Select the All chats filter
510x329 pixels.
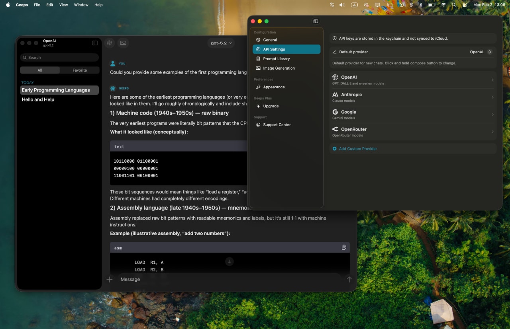click(40, 70)
